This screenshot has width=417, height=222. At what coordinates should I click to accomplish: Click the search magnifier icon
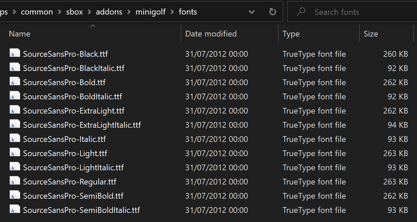tap(300, 12)
